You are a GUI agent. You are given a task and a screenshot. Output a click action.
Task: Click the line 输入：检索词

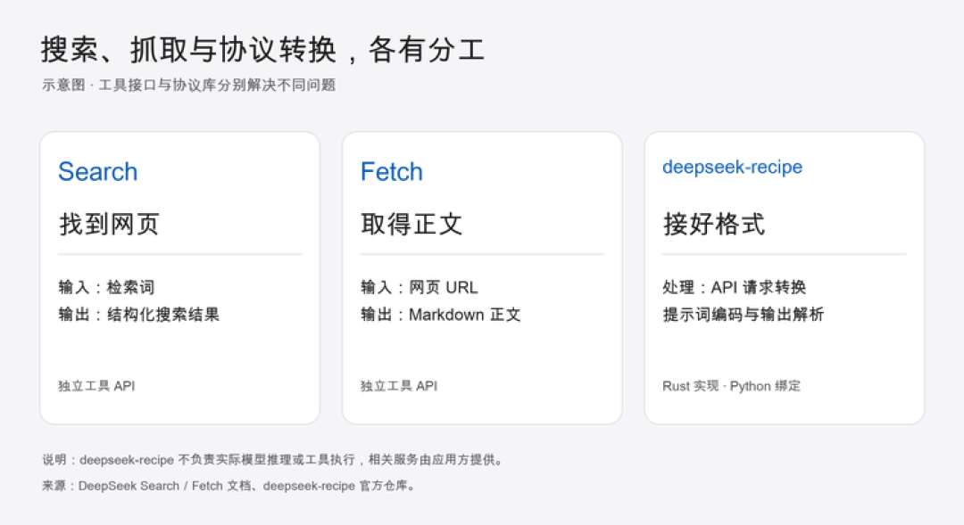(106, 287)
